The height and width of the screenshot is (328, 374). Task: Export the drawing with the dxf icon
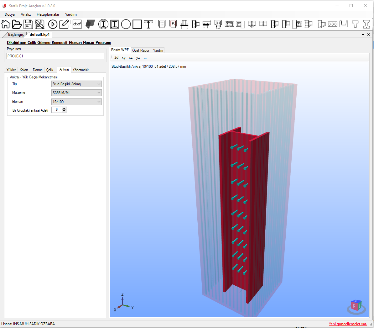coord(77,24)
